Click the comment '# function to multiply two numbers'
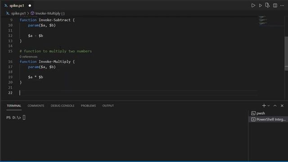 point(56,51)
